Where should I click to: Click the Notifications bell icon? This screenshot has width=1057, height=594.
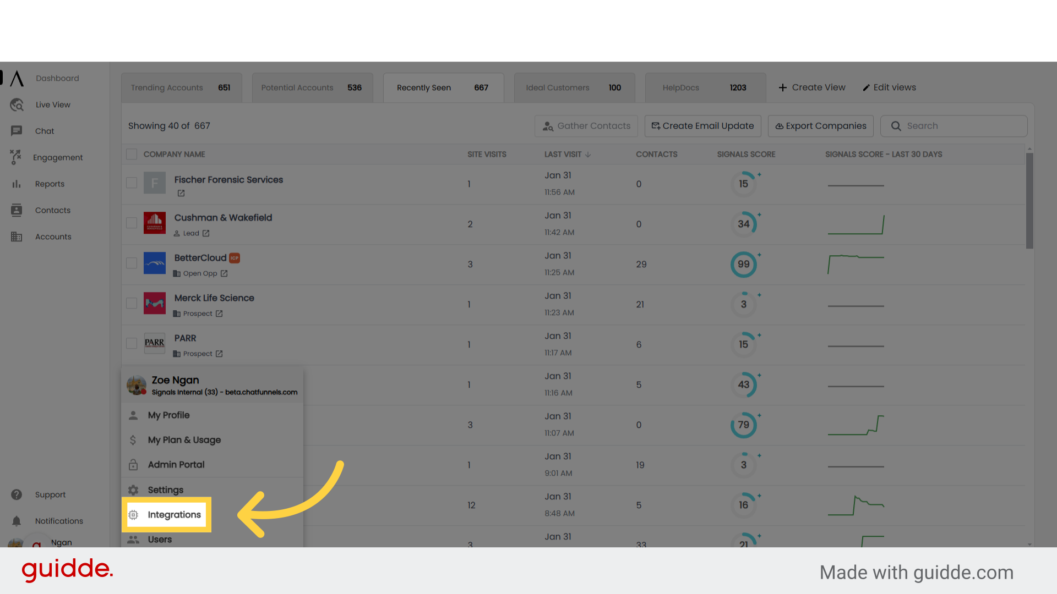17,521
